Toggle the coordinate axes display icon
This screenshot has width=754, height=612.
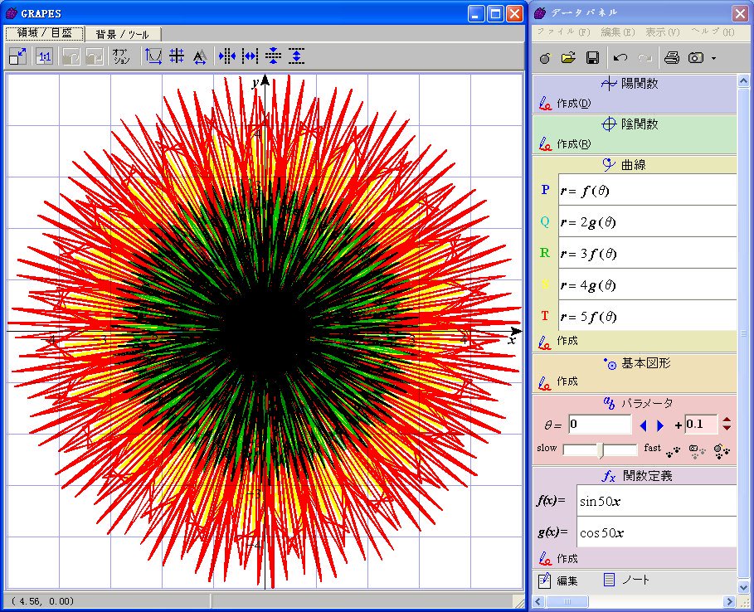click(153, 56)
